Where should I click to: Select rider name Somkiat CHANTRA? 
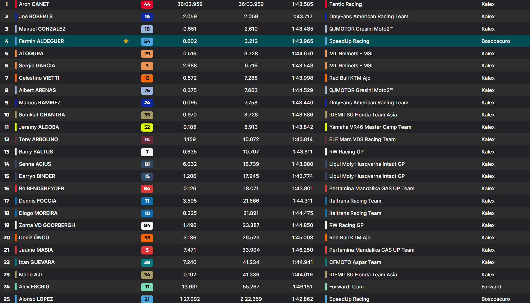coord(42,115)
